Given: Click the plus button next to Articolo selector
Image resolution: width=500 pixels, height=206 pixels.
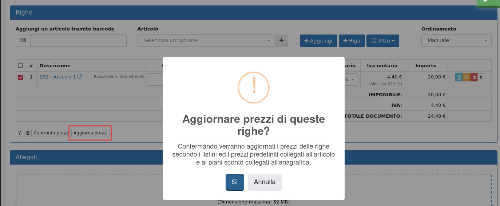Looking at the screenshot, I should click(281, 41).
